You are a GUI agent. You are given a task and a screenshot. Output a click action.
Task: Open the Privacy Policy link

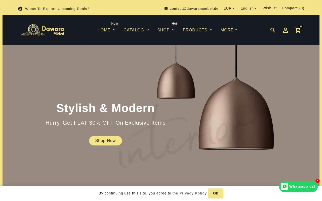(x=193, y=193)
